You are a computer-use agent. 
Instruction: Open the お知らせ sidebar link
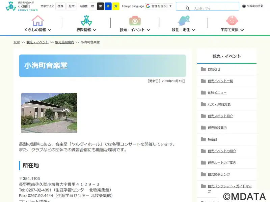click(214, 69)
